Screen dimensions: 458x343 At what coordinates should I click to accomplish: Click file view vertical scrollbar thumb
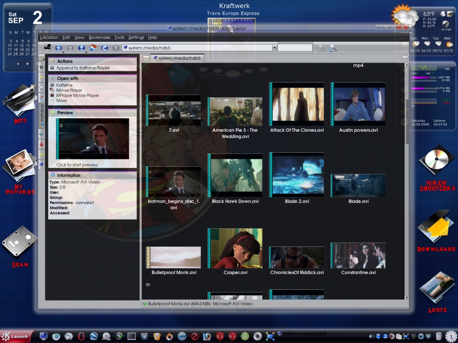pyautogui.click(x=406, y=121)
